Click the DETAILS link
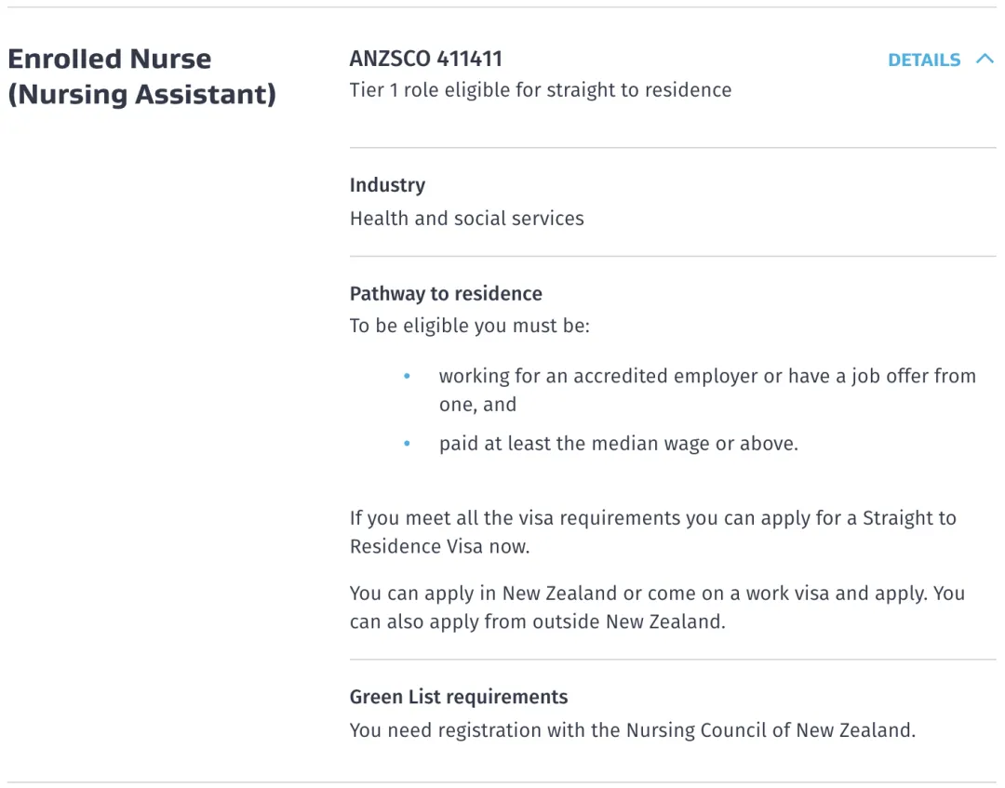The image size is (1005, 788). [x=924, y=60]
